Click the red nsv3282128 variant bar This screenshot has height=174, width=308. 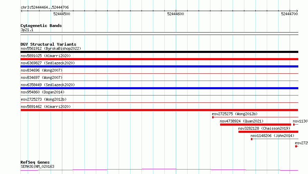pyautogui.click(x=268, y=132)
